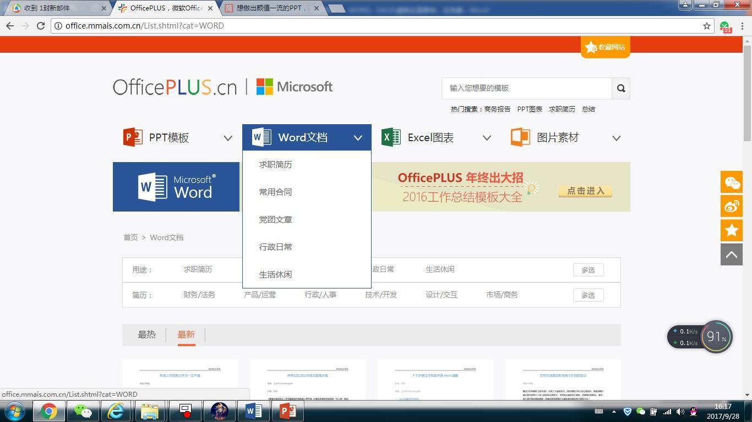This screenshot has width=752, height=422.
Task: Click the network signal tray icon
Action: click(667, 412)
